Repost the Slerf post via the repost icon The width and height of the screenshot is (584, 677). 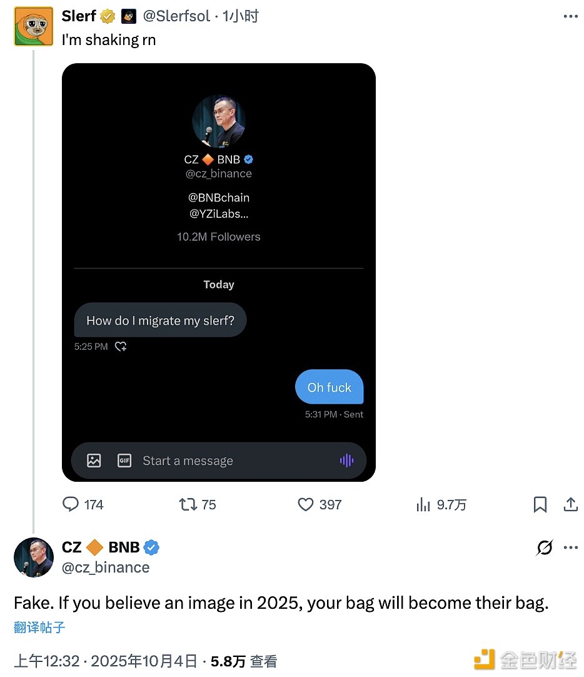[188, 504]
